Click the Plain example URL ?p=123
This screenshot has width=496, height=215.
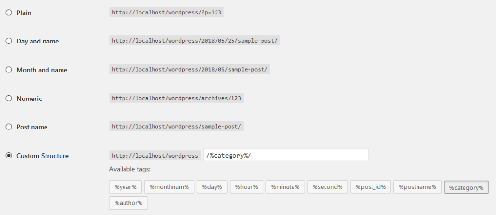167,12
